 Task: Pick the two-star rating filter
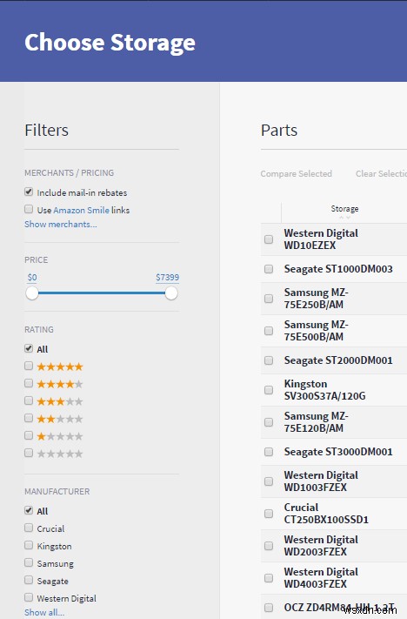coord(29,418)
